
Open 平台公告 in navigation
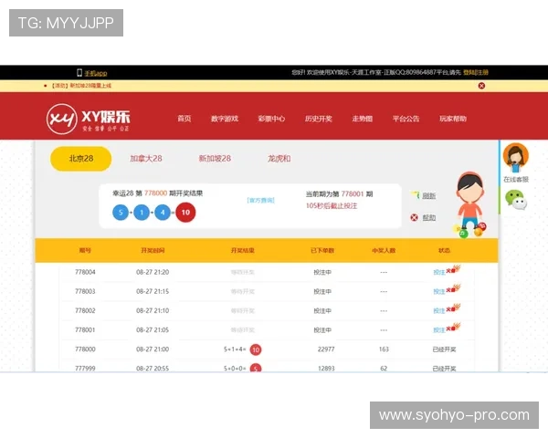pos(406,119)
